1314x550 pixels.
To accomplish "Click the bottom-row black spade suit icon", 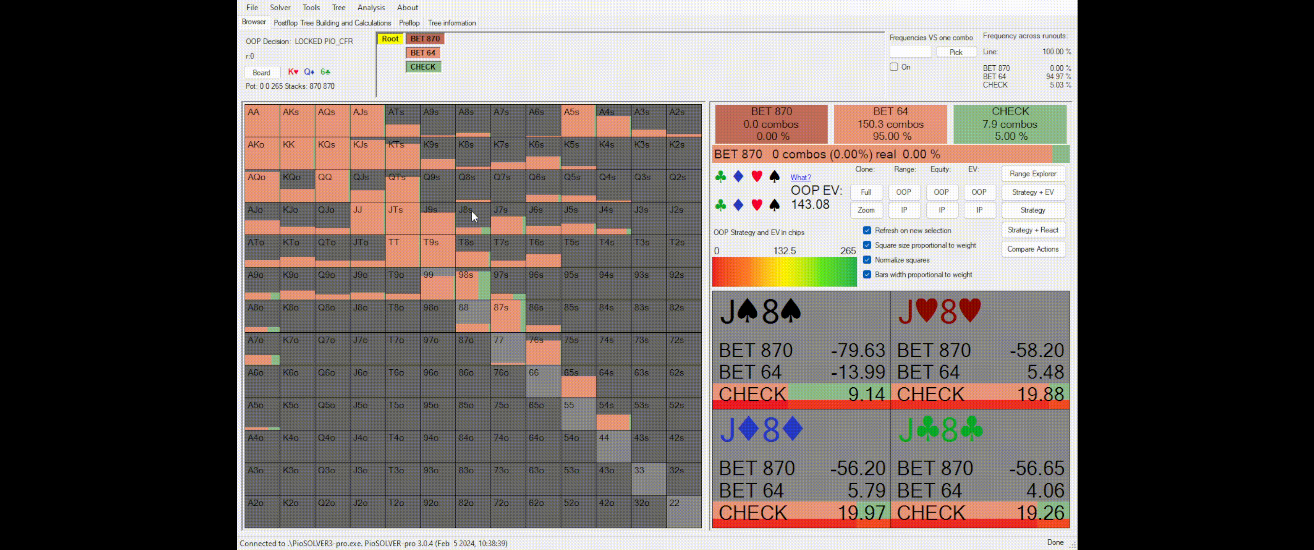I will coord(774,205).
